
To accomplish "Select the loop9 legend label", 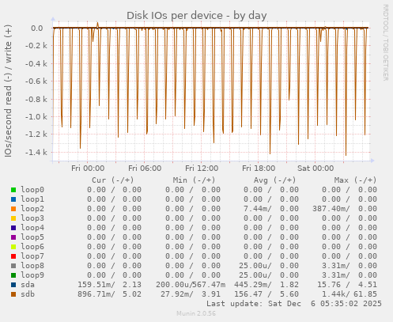I will pos(32,275).
